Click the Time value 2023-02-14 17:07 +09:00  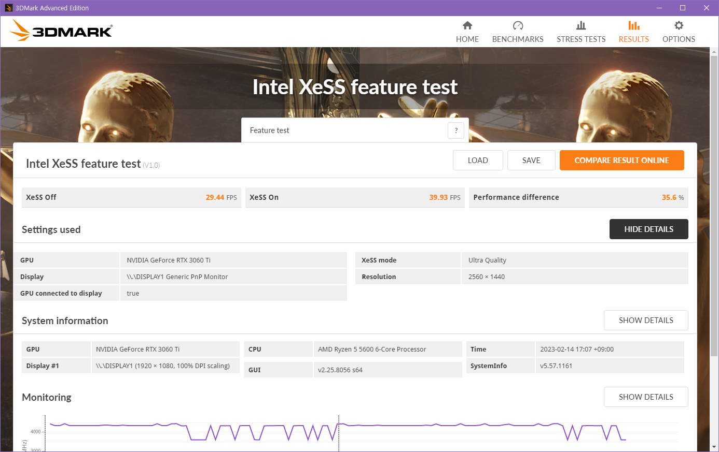click(577, 349)
